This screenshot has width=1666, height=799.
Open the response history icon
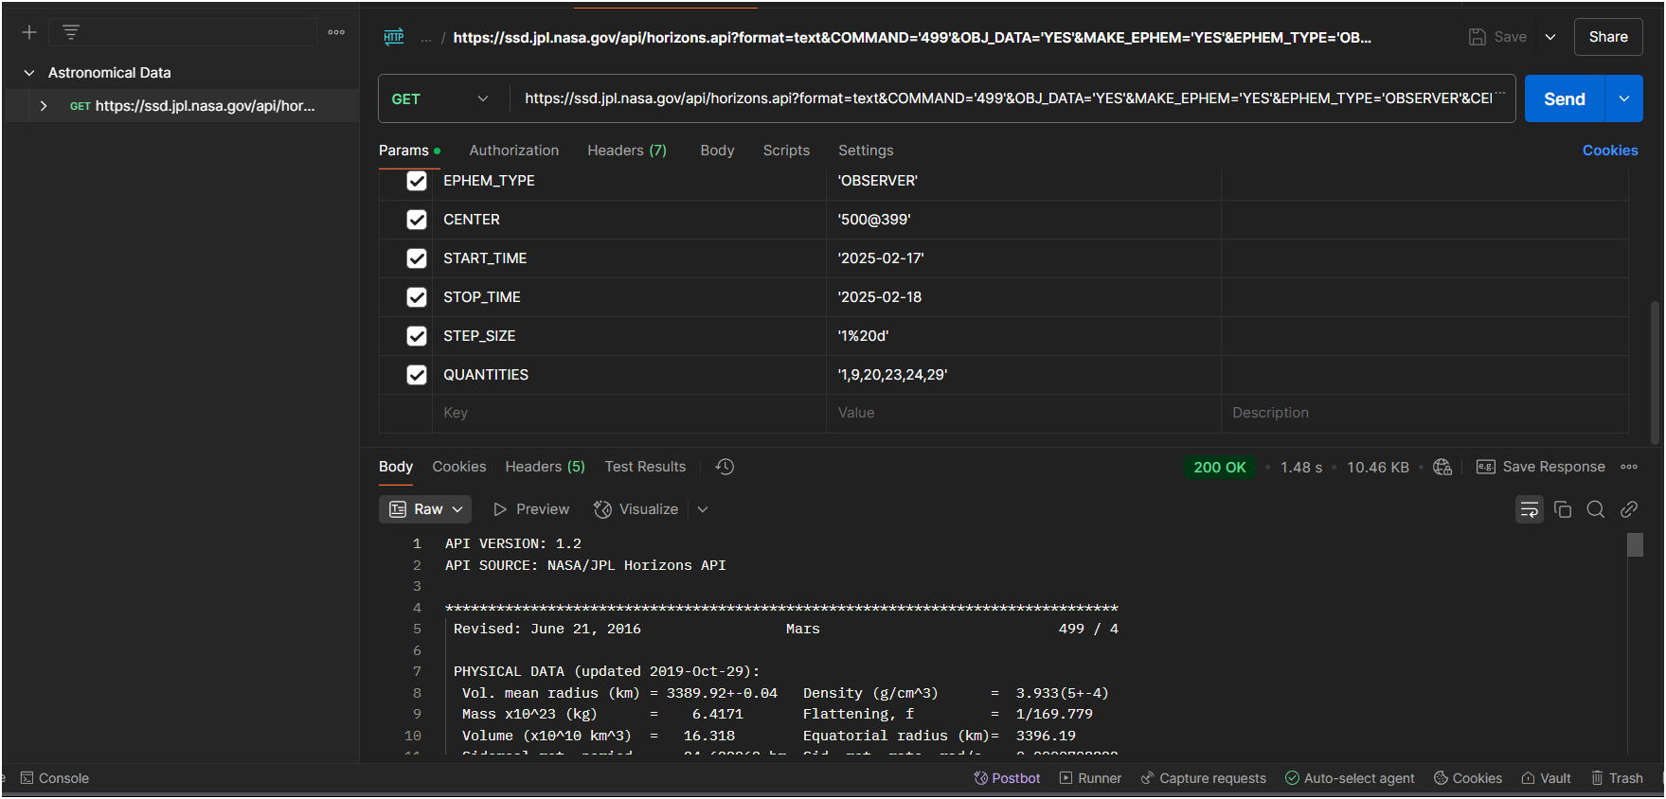tap(725, 467)
